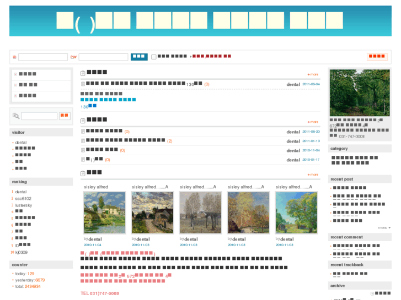This screenshot has width=401, height=300.
Task: Click clipboard icon of the second post section
Action: click(x=83, y=119)
